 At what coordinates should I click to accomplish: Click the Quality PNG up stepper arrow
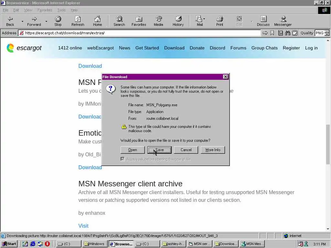coord(327,32)
